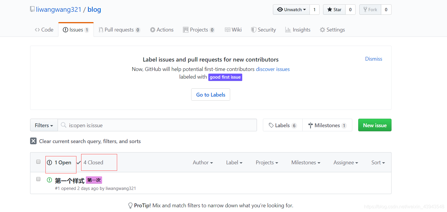Expand the Assignee filter dropdown

tap(346, 163)
